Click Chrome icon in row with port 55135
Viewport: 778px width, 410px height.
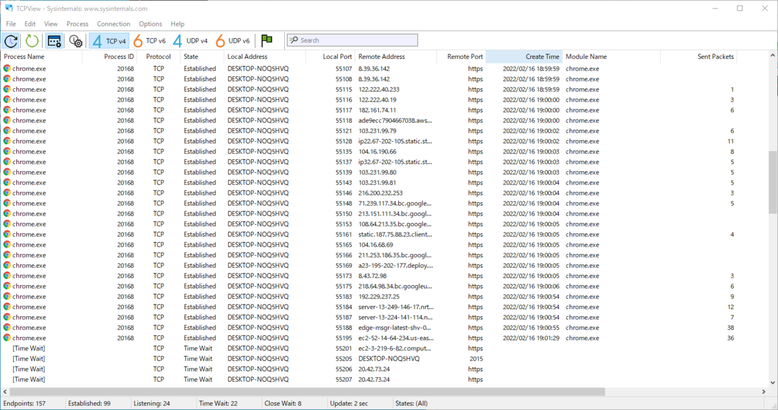point(7,151)
